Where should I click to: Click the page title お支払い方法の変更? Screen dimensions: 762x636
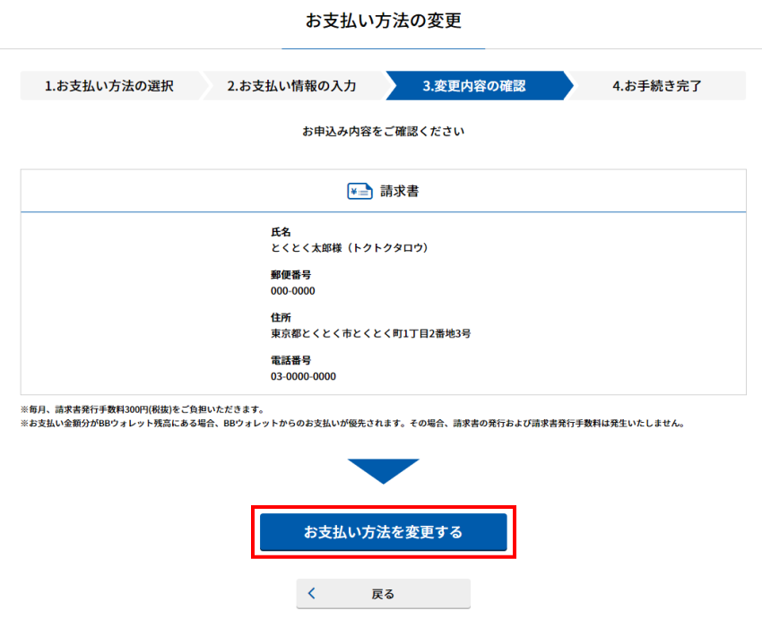[384, 21]
